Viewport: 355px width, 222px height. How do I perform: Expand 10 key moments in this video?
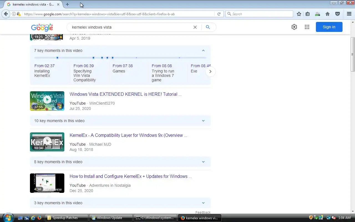[x=120, y=121]
